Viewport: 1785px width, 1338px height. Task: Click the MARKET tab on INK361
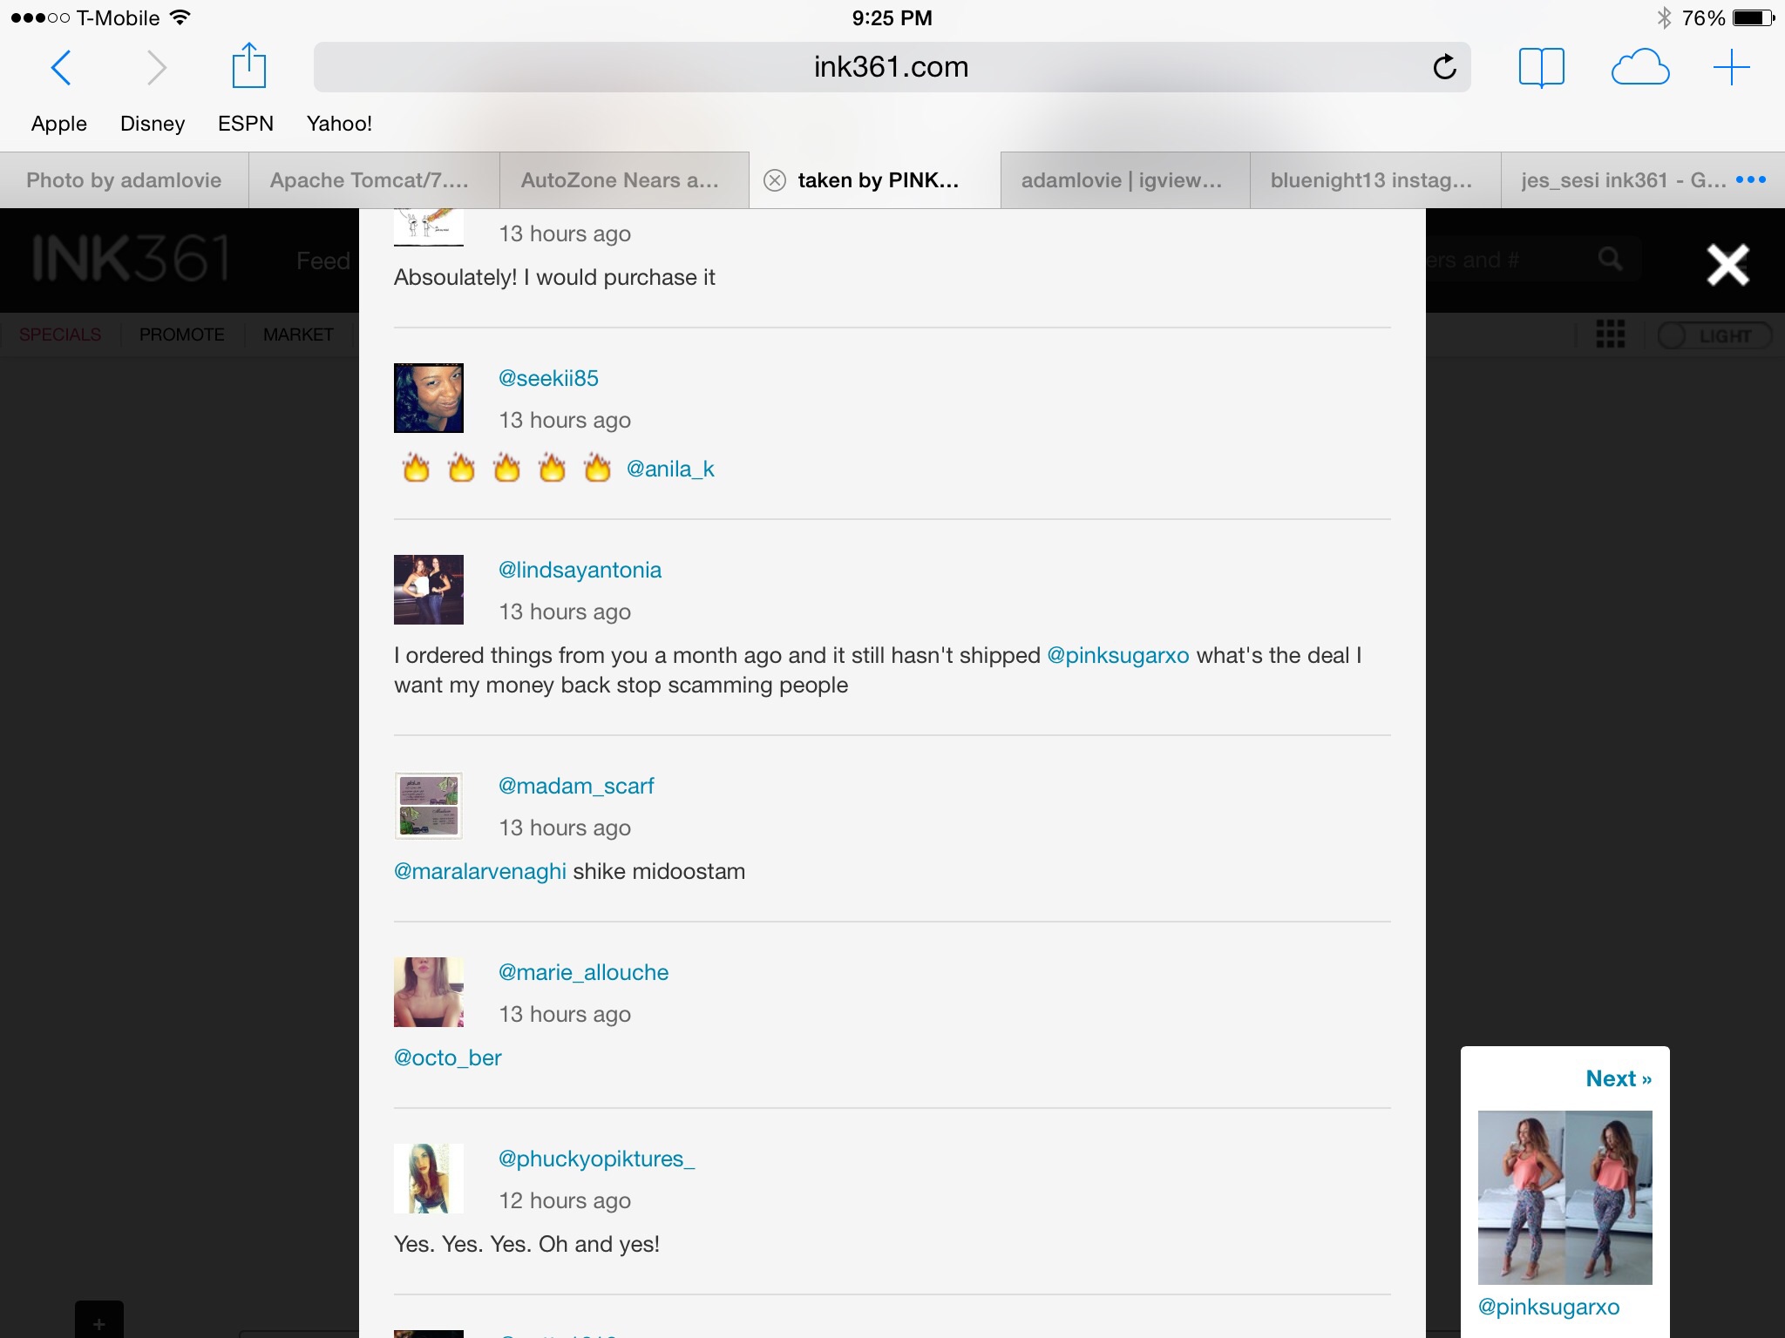pyautogui.click(x=296, y=333)
